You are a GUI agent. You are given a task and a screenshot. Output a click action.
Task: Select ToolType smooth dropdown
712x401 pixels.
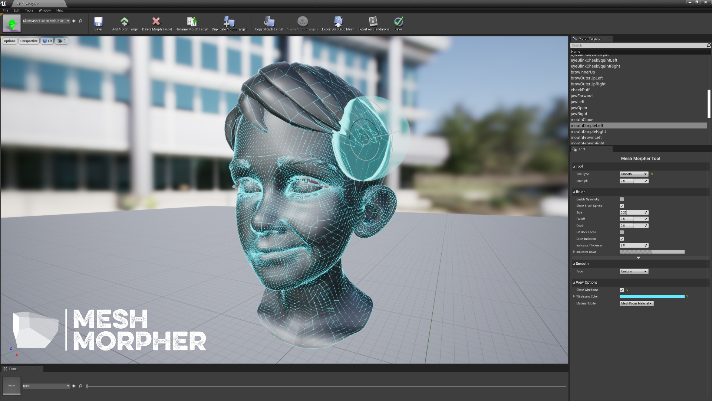[633, 174]
